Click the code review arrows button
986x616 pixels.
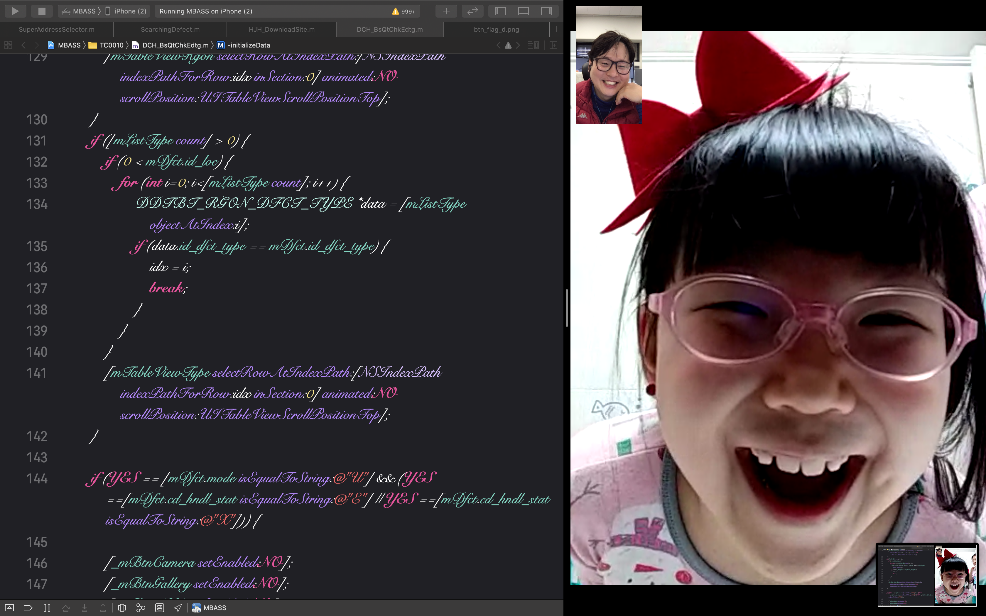click(472, 11)
